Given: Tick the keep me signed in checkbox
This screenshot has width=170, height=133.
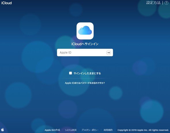Looking at the screenshot, I should point(71,73).
